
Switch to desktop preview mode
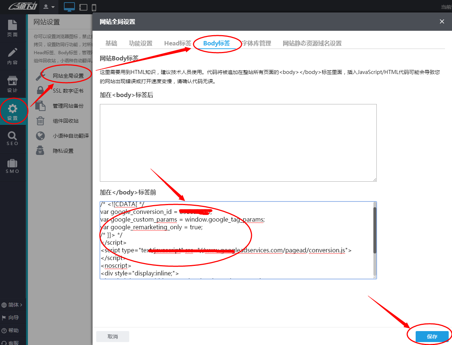[69, 7]
